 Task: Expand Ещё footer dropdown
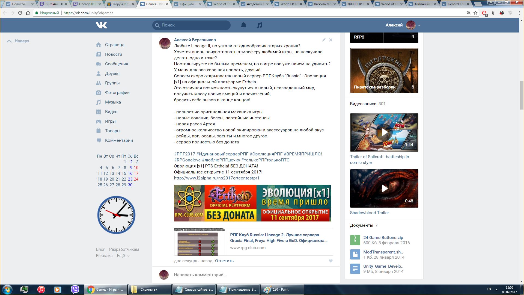point(123,256)
